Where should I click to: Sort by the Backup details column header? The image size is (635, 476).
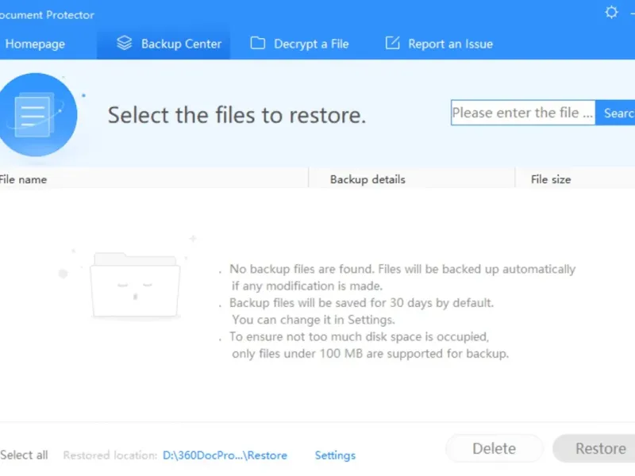click(x=368, y=179)
